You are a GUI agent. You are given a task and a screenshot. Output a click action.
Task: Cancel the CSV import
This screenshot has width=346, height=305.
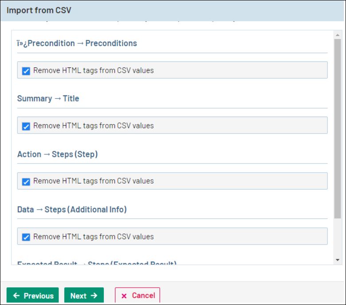tap(138, 296)
